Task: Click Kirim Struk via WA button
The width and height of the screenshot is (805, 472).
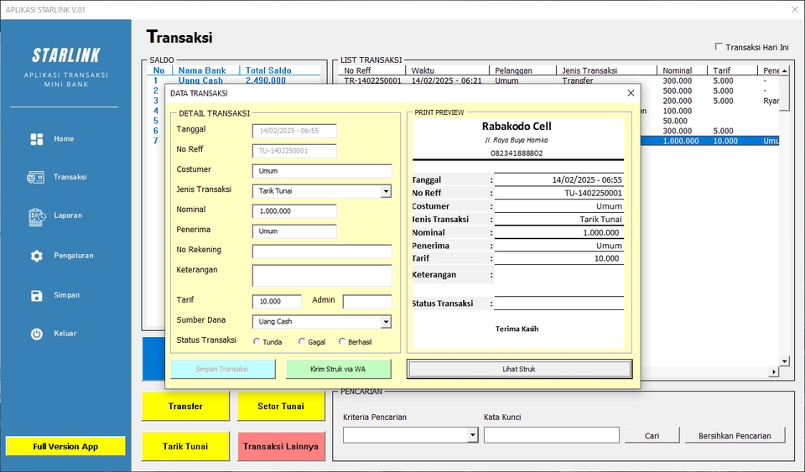Action: pyautogui.click(x=339, y=369)
